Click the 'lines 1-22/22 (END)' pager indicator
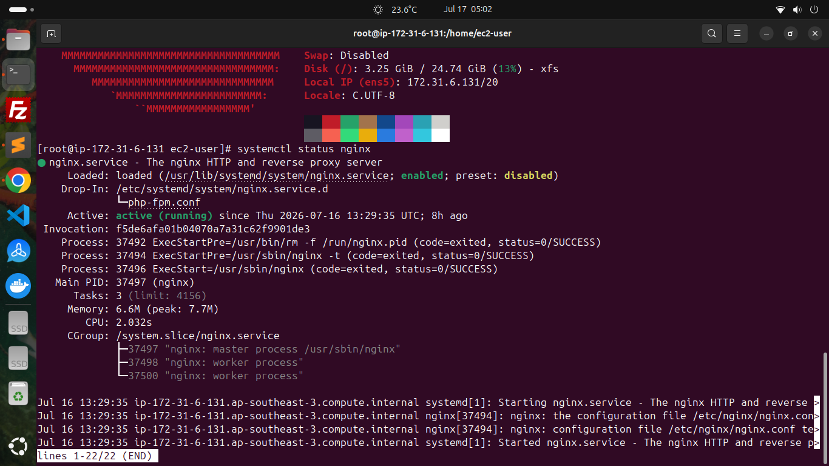The image size is (829, 466). coord(98,456)
